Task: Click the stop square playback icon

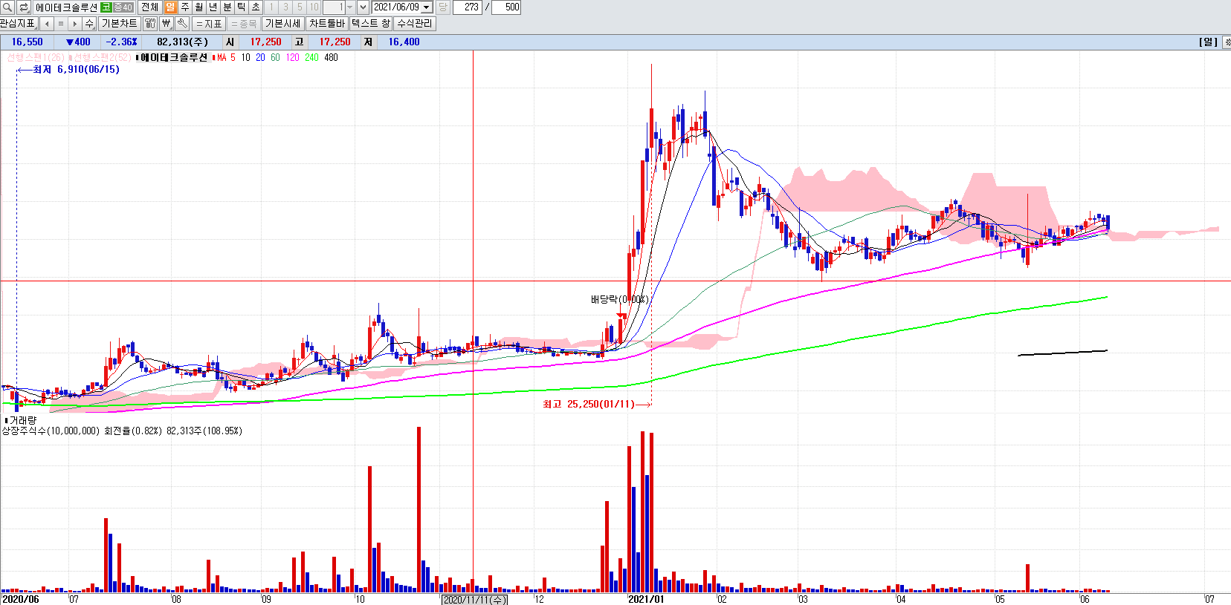Action: tap(61, 24)
